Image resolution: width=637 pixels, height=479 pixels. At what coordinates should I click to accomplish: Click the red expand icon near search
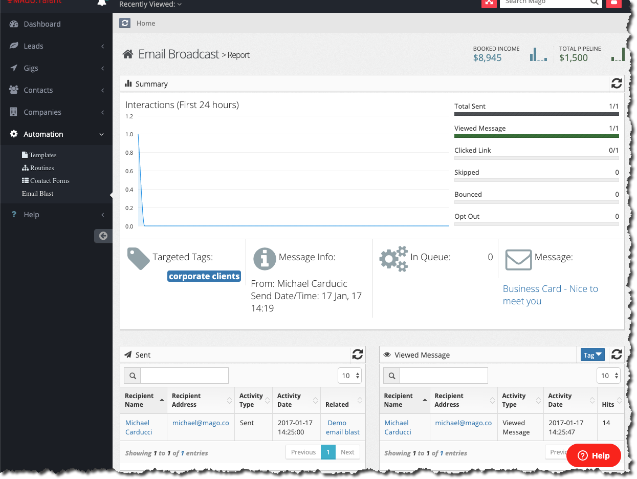(x=489, y=3)
